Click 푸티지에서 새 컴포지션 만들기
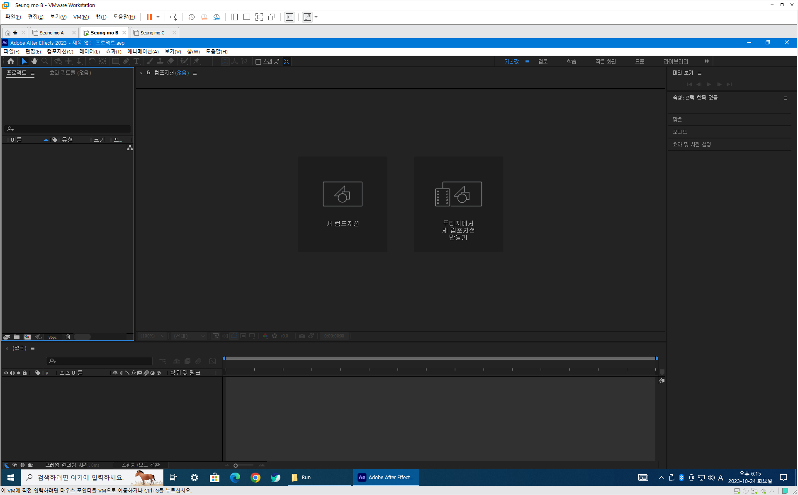 click(x=458, y=204)
